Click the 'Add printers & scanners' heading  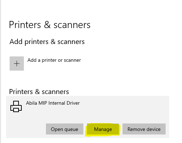pos(47,42)
